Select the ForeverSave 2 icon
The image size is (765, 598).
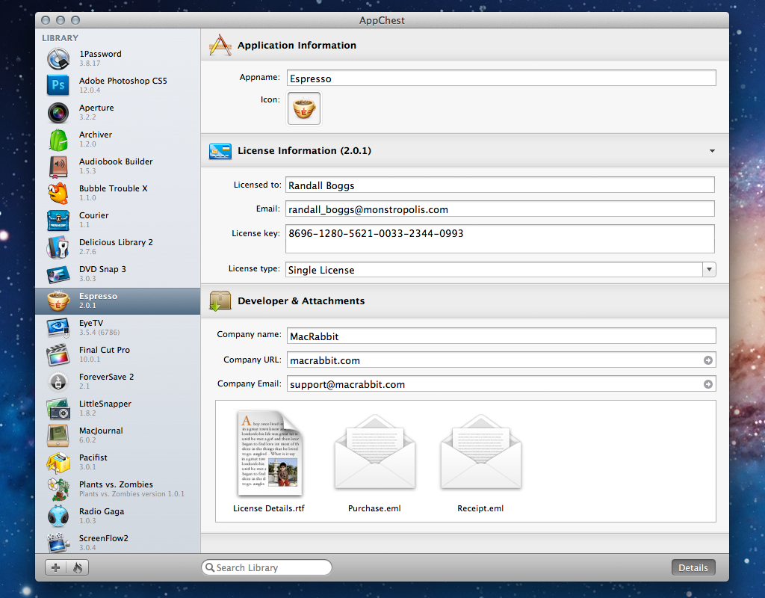click(58, 382)
